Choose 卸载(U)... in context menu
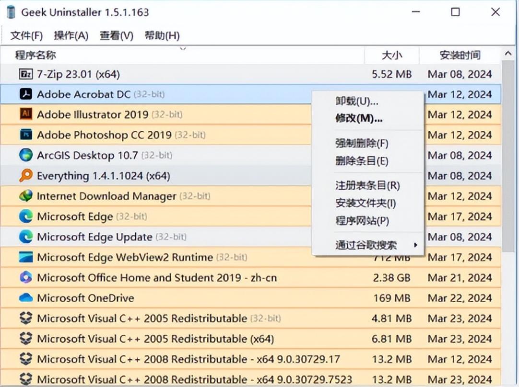 coord(356,101)
